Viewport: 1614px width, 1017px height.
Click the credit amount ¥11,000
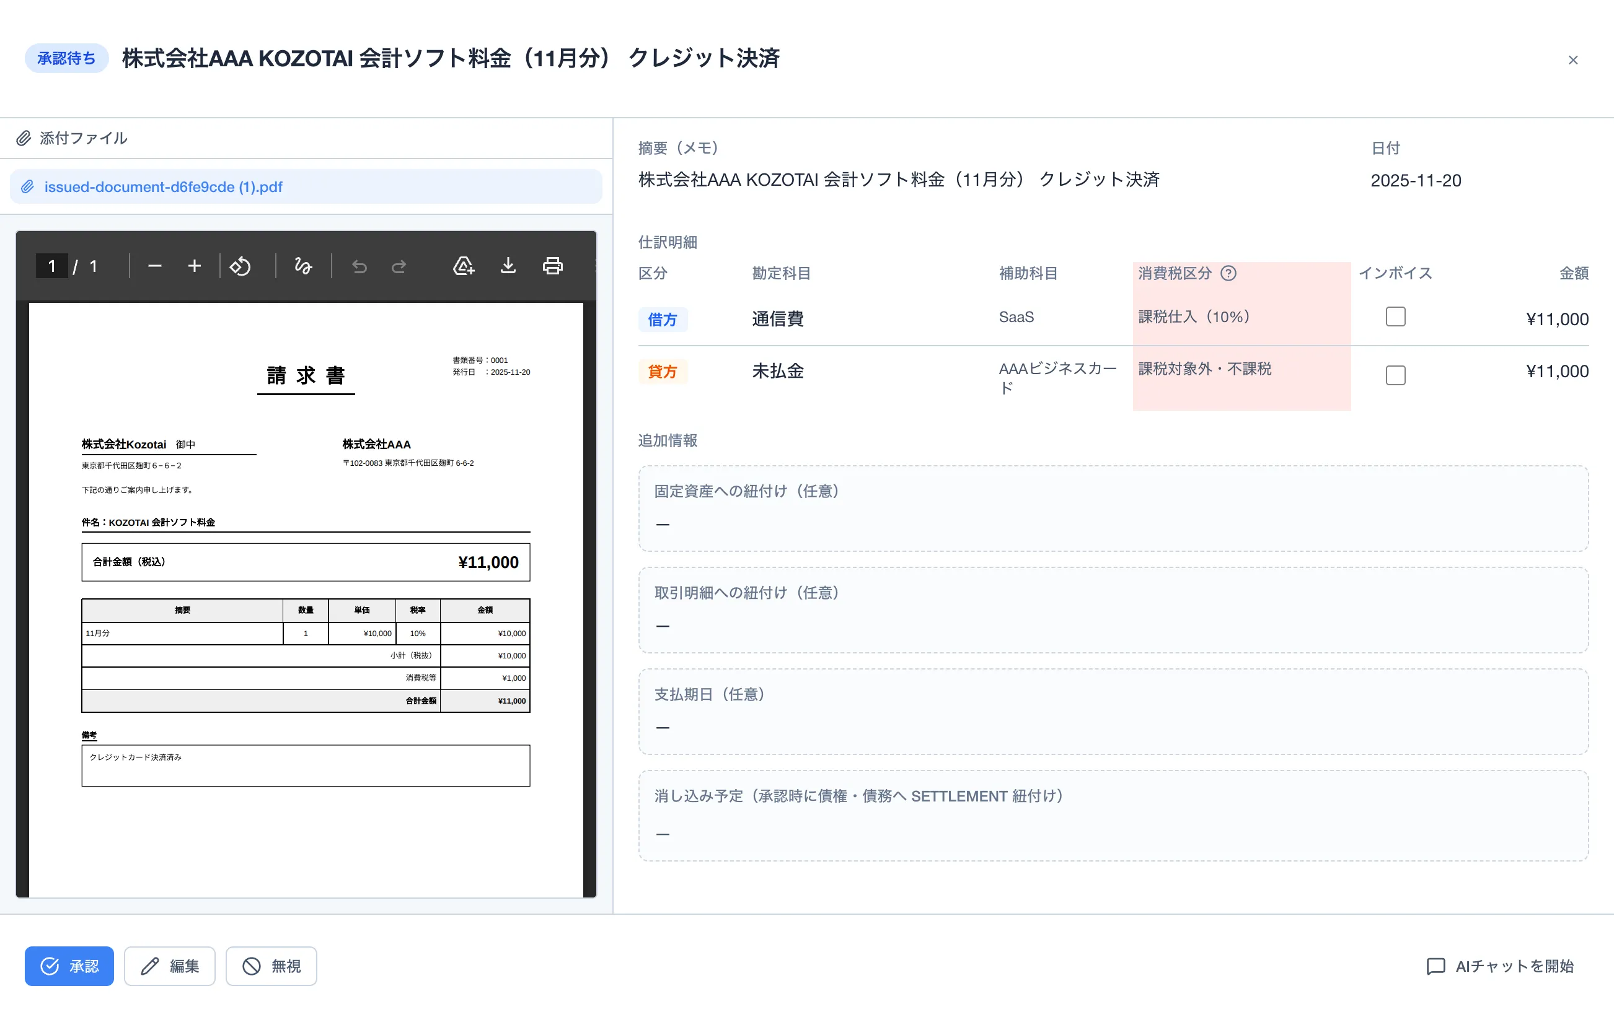[x=1557, y=371]
